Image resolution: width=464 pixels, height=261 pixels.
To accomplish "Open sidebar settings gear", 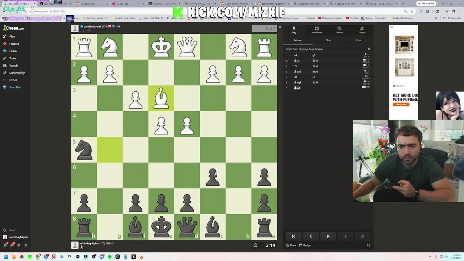I will tap(26, 245).
